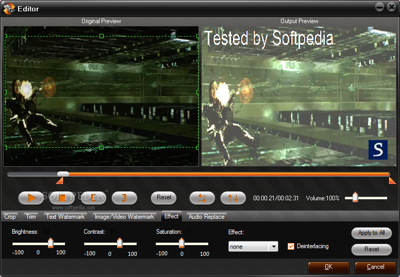This screenshot has width=400, height=277.
Task: Close the Editor window
Action: [391, 7]
